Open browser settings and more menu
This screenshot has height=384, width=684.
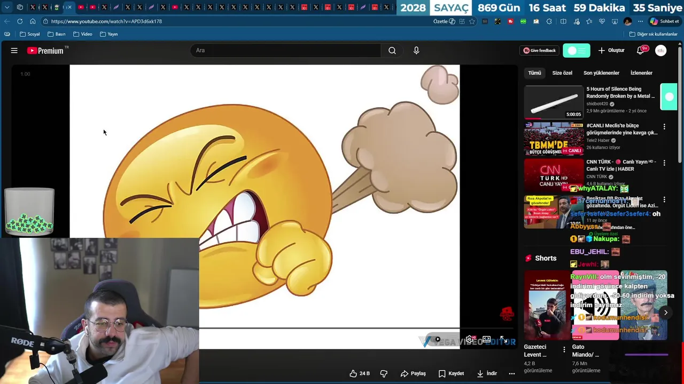point(640,21)
